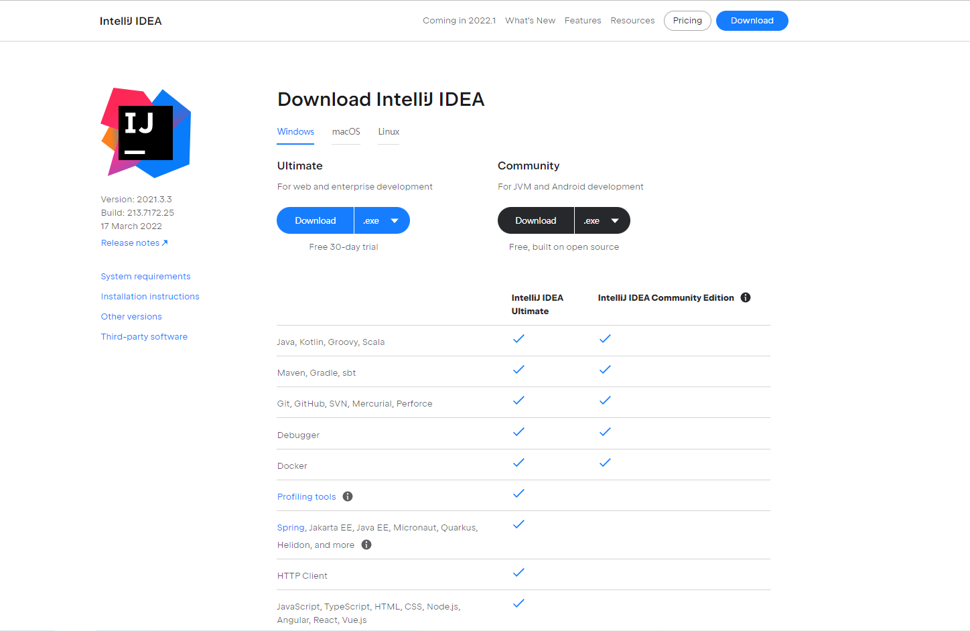Click the Pricing button
This screenshot has width=970, height=631.
click(x=687, y=21)
